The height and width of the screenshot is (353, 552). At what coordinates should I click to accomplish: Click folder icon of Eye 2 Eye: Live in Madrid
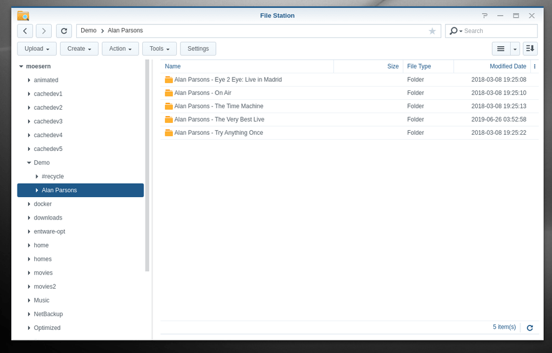[169, 79]
